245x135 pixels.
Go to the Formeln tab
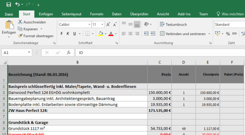(x=96, y=14)
